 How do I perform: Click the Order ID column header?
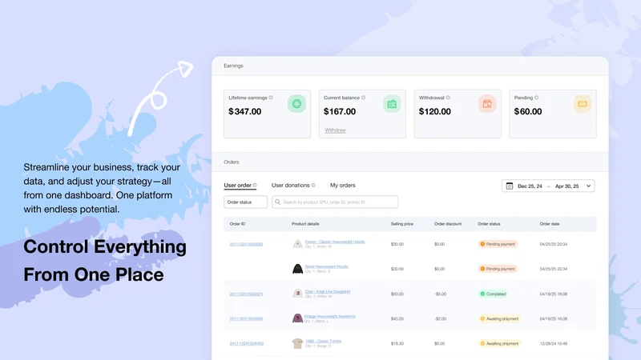(237, 224)
